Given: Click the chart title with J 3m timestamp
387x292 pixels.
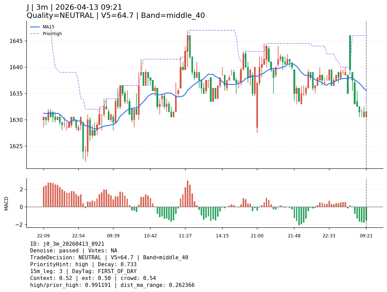Looking at the screenshot, I should [x=74, y=7].
